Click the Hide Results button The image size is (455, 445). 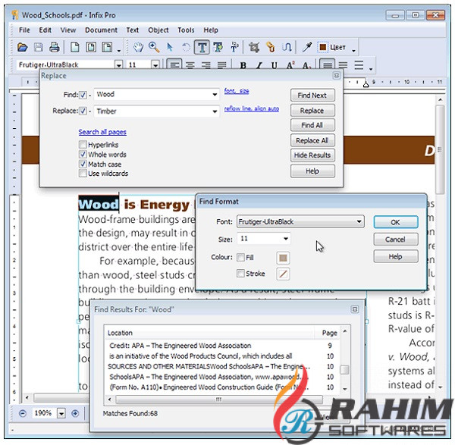click(x=312, y=155)
